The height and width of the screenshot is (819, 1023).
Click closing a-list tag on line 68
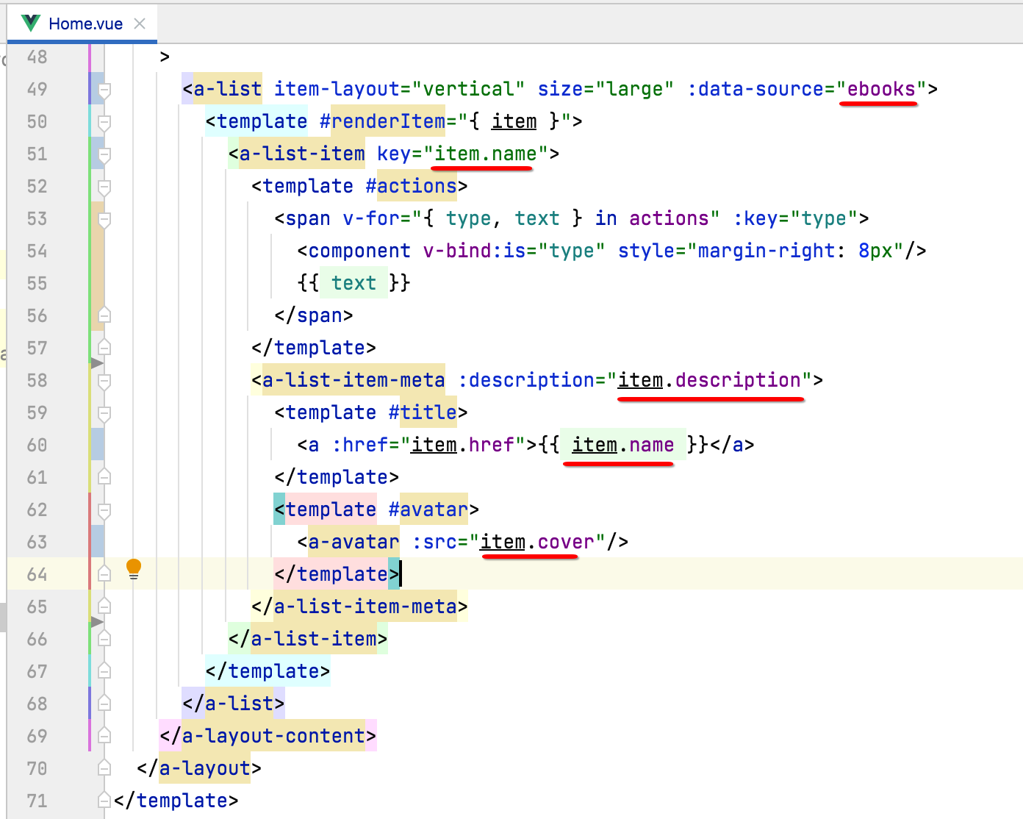tap(234, 704)
